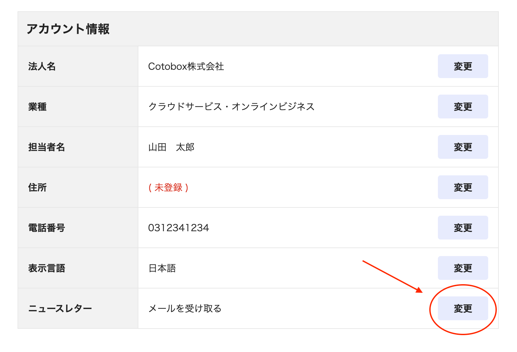Select the phone number 0312341234
Viewport: 517px width, 352px height.
[x=178, y=228]
